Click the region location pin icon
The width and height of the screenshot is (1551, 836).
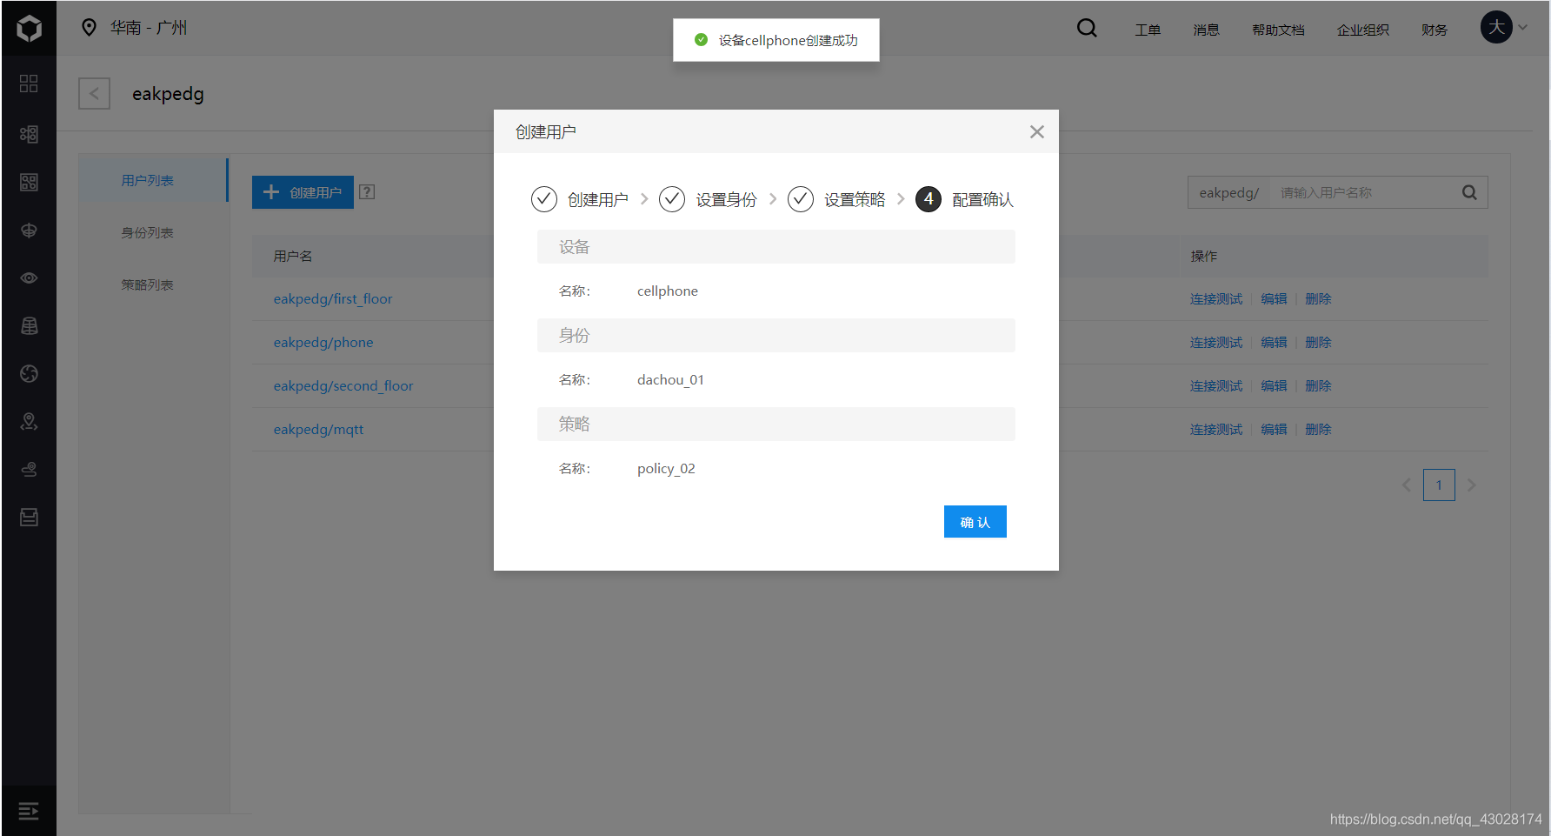point(89,28)
